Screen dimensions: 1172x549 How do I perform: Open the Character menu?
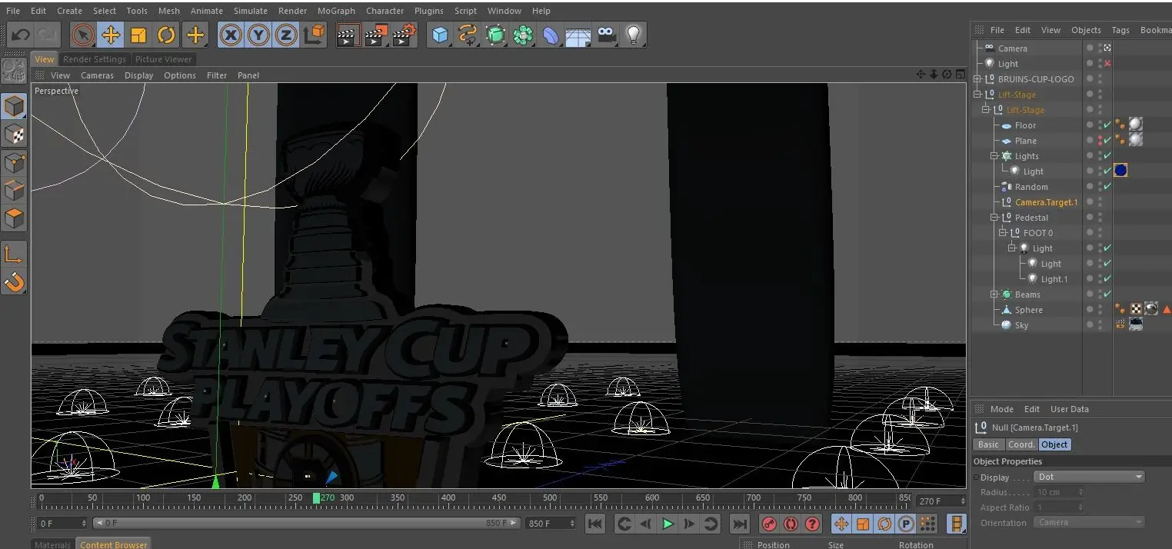(x=385, y=11)
